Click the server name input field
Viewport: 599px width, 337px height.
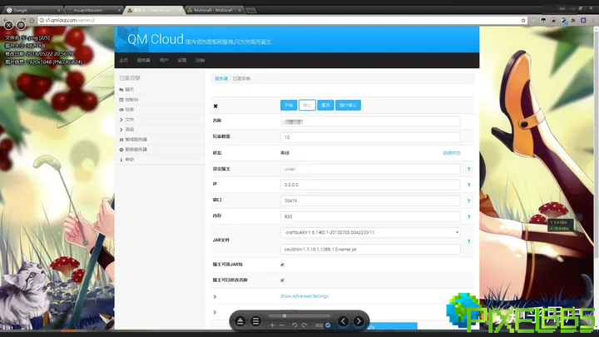point(370,121)
